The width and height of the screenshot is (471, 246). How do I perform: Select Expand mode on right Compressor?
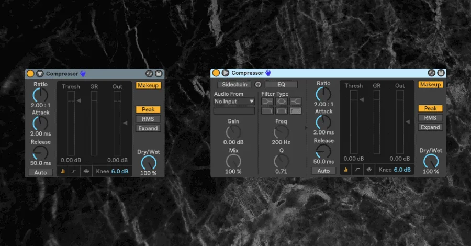[431, 127]
